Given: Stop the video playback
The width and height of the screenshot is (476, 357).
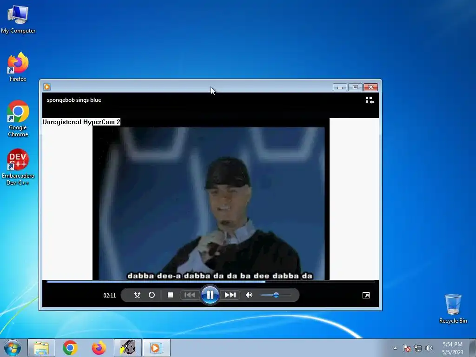Looking at the screenshot, I should [x=170, y=295].
